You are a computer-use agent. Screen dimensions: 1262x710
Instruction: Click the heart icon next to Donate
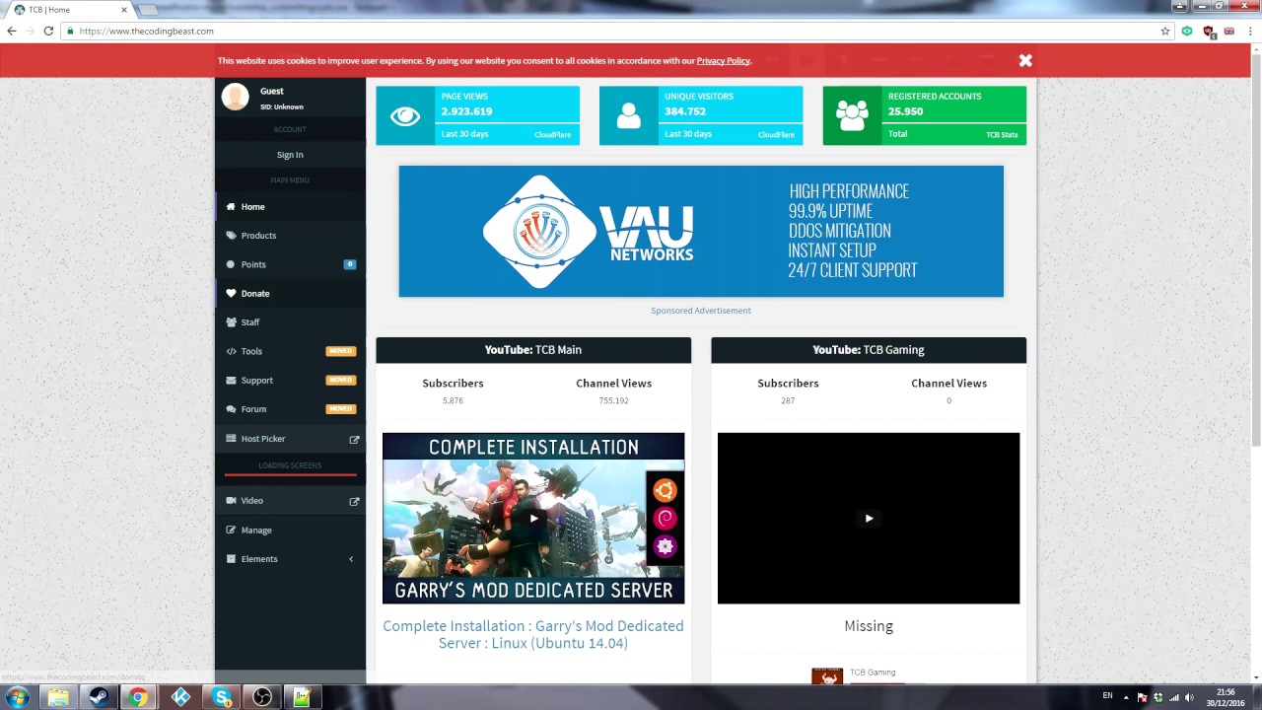231,294
